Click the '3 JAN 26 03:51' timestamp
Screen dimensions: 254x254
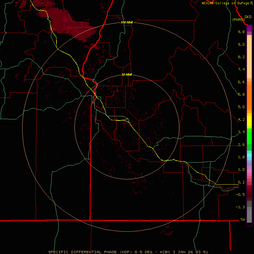190,252
